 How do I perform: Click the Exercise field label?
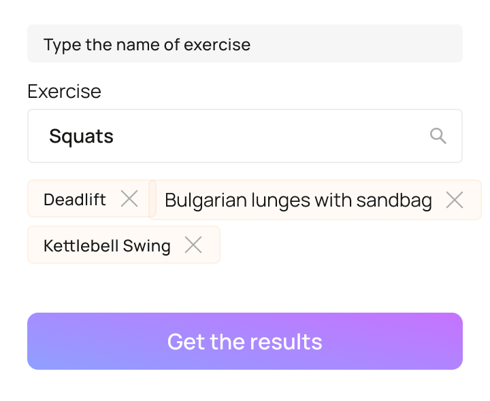[64, 91]
